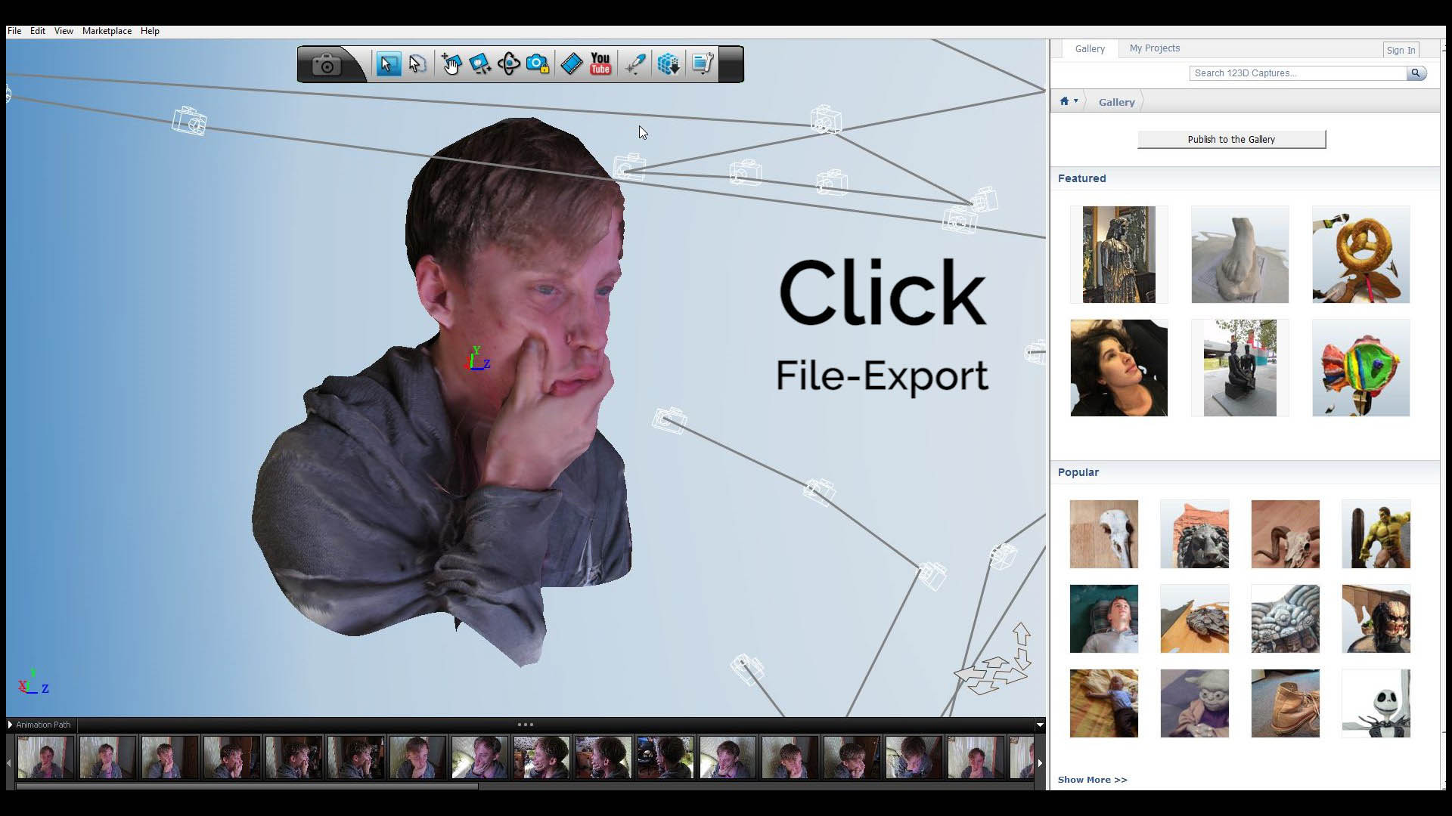This screenshot has width=1452, height=816.
Task: Open the featured outdoor black sculpture capture
Action: coord(1239,368)
